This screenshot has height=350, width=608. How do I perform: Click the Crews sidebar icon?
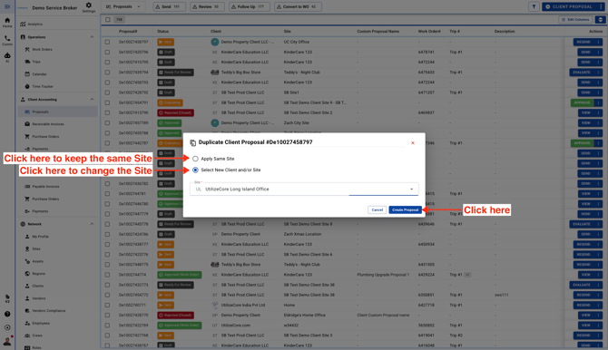point(27,335)
